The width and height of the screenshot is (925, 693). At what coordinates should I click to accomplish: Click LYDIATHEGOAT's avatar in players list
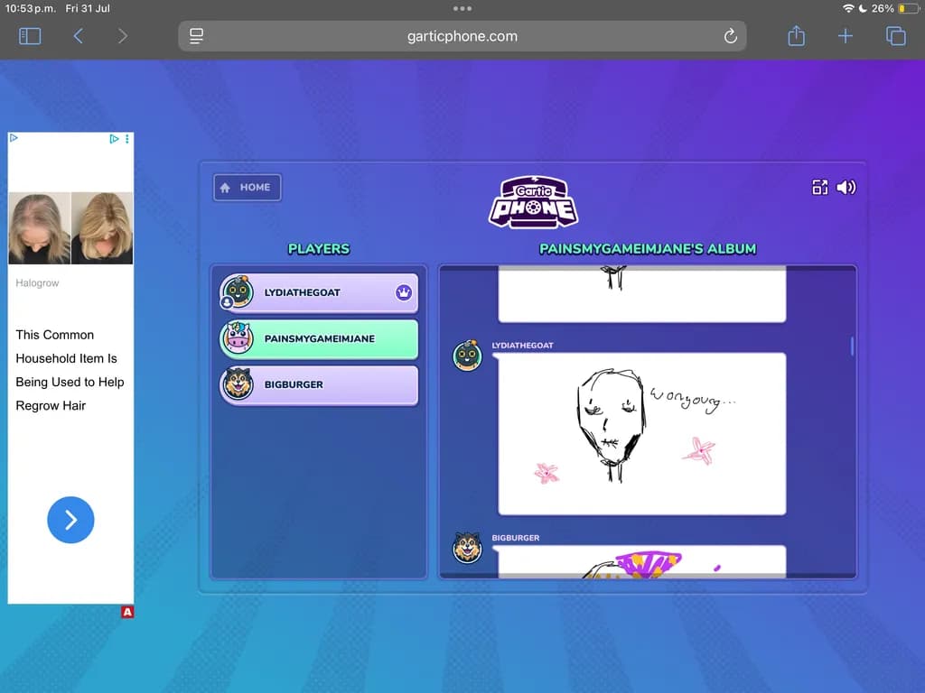(238, 291)
